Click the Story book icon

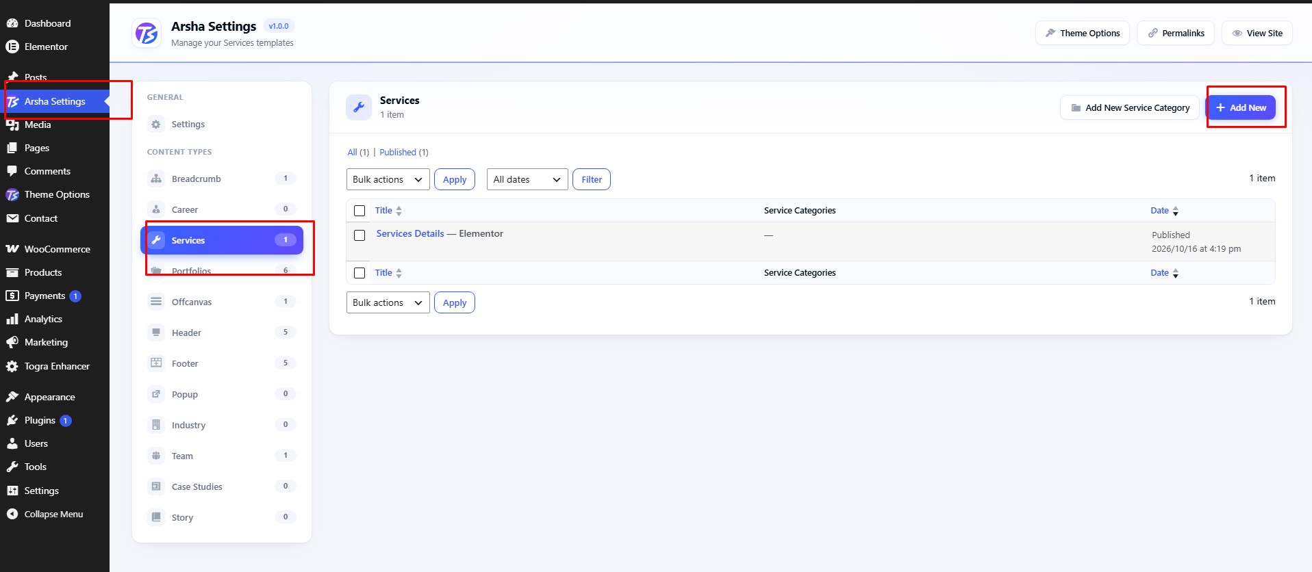click(x=156, y=517)
